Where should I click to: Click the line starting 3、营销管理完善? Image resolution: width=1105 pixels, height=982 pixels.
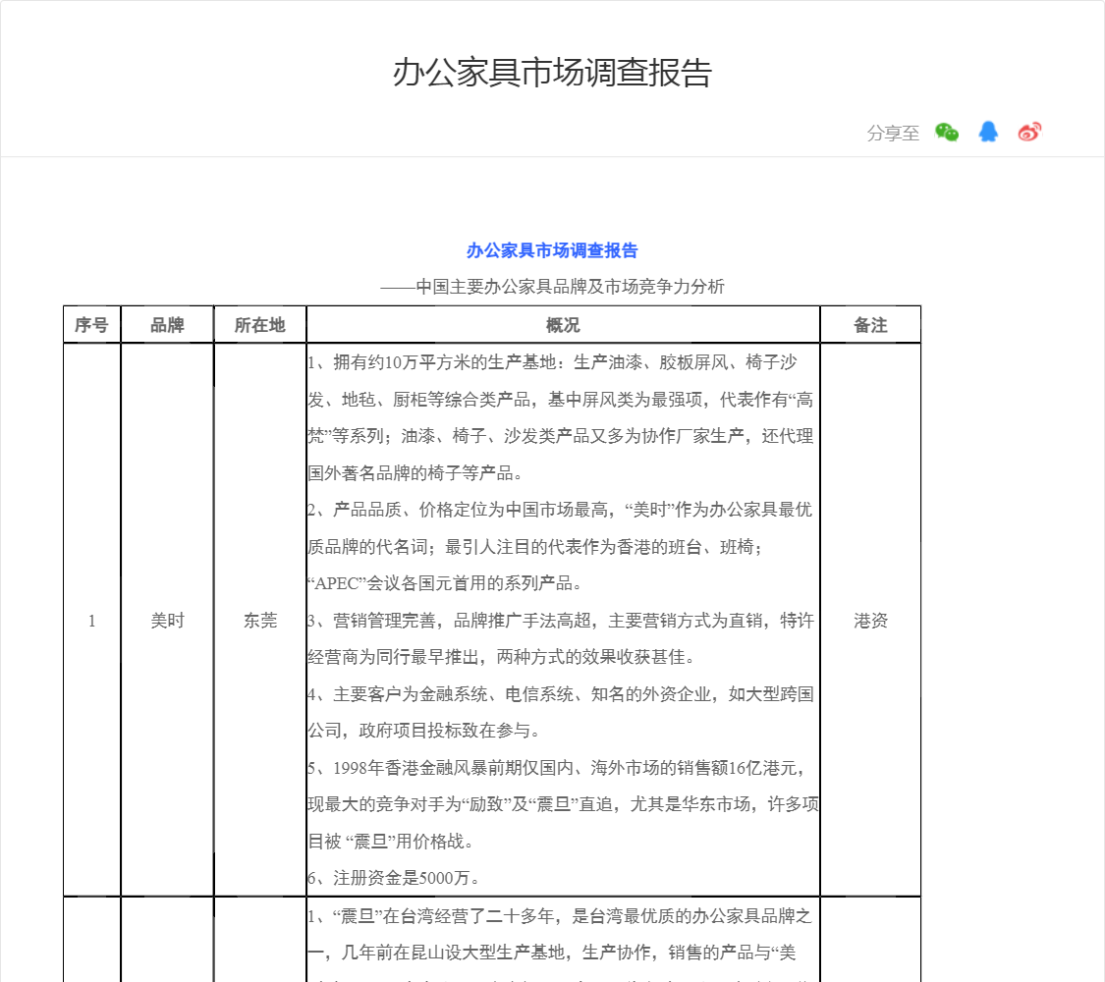(x=561, y=620)
